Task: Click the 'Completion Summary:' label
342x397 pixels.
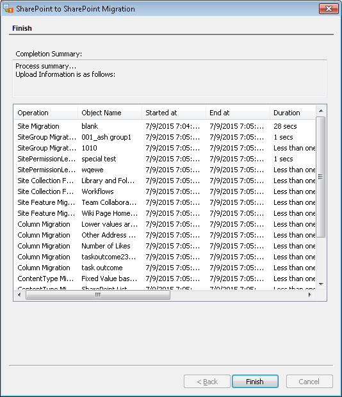Action: pyautogui.click(x=49, y=54)
